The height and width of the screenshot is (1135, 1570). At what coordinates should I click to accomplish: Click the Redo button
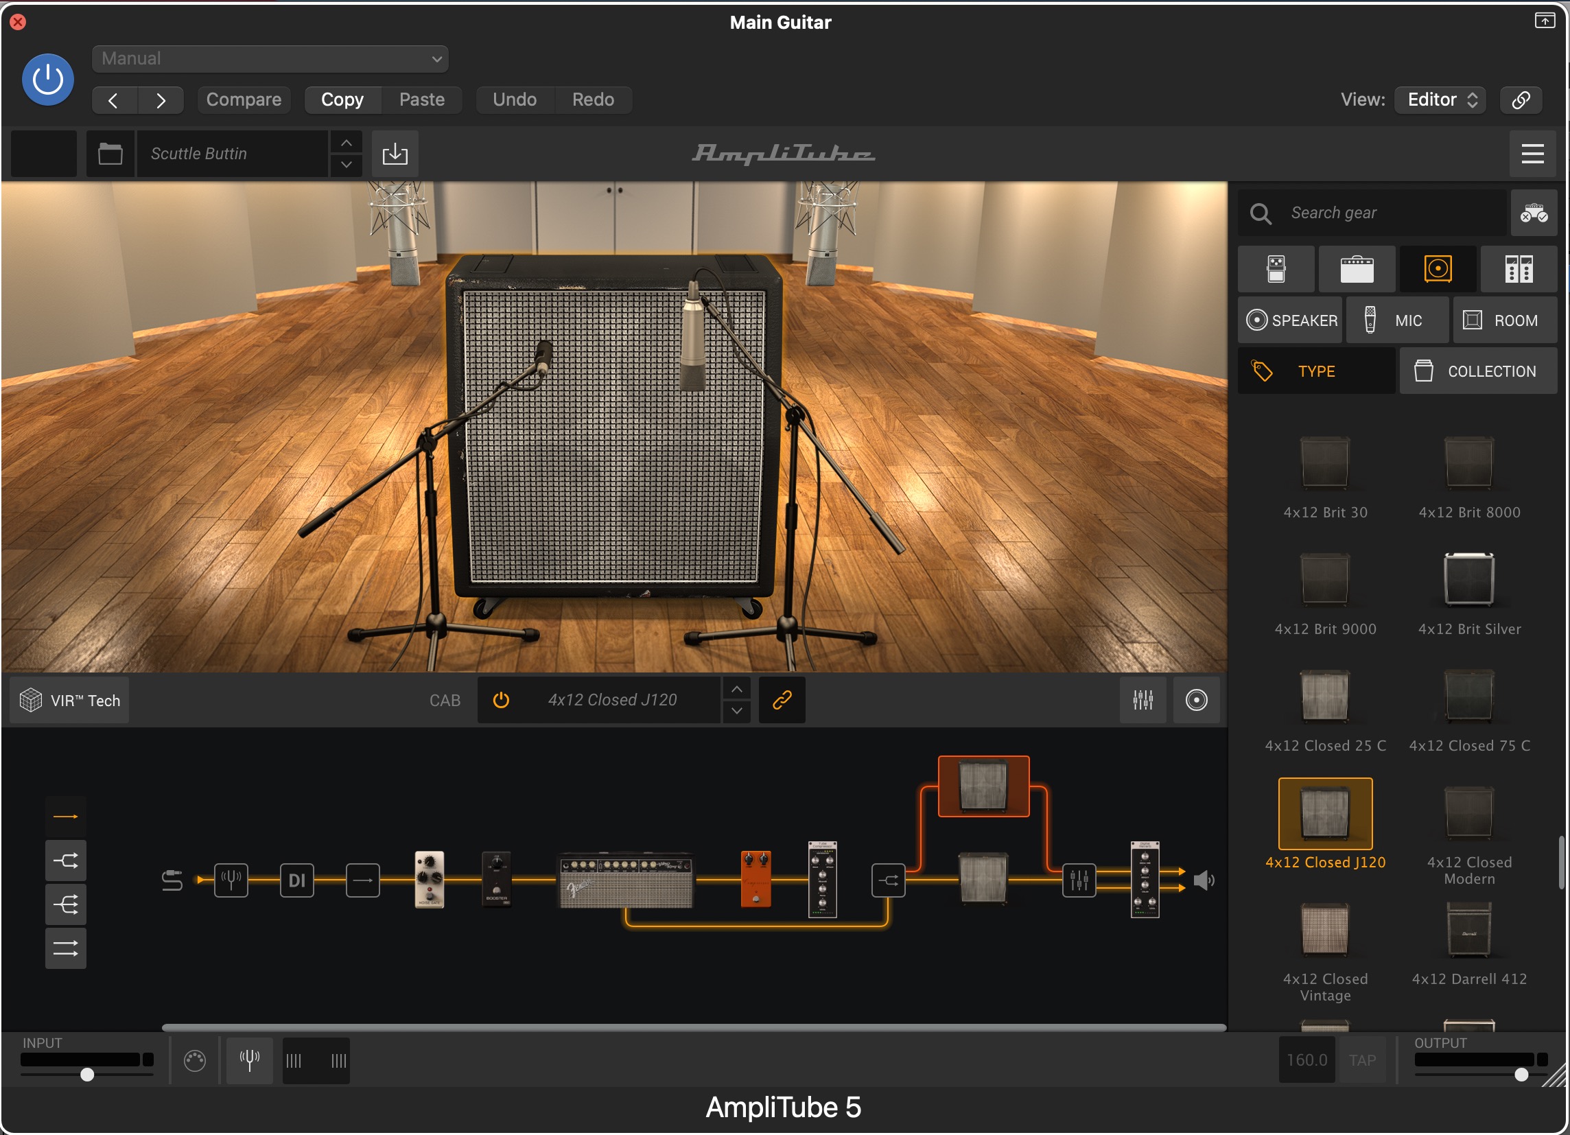[594, 100]
